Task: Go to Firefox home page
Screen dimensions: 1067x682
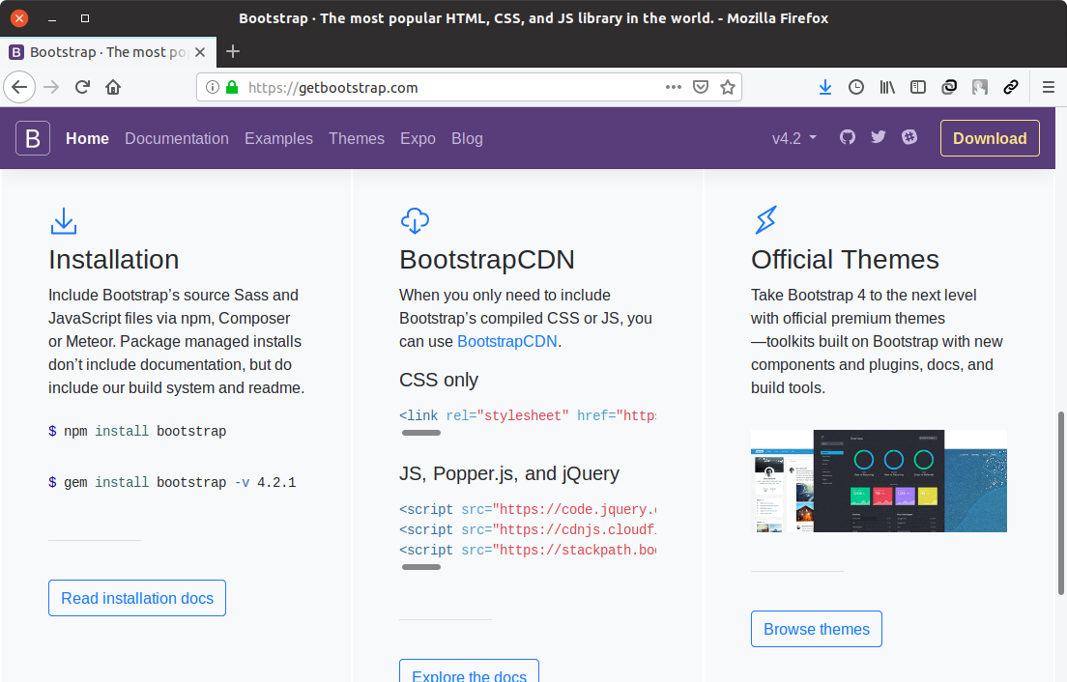Action: pyautogui.click(x=113, y=87)
